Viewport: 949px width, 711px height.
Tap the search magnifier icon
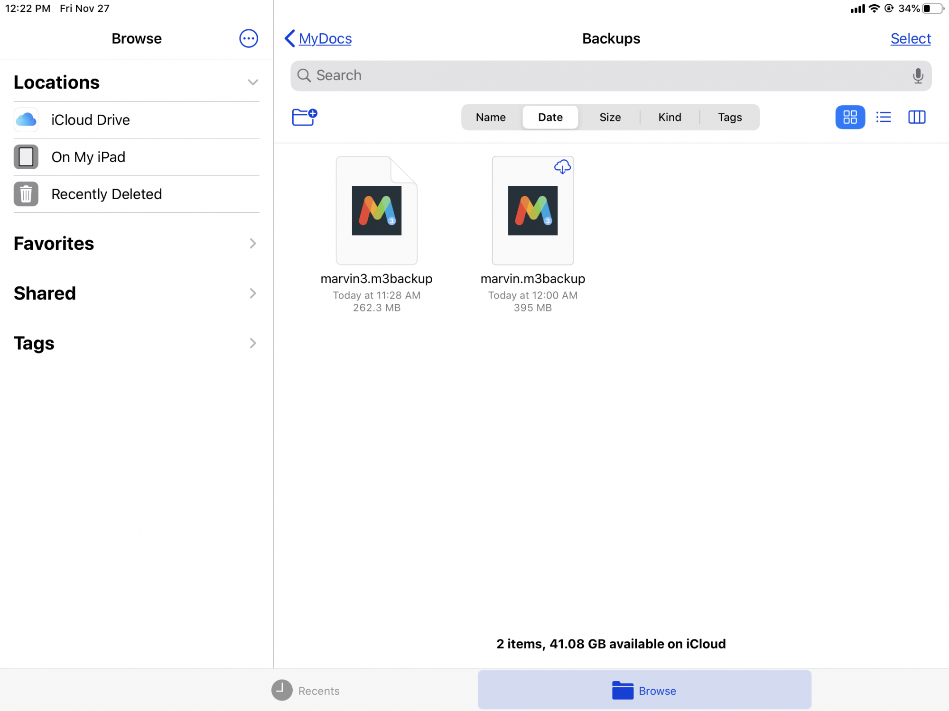pyautogui.click(x=304, y=75)
